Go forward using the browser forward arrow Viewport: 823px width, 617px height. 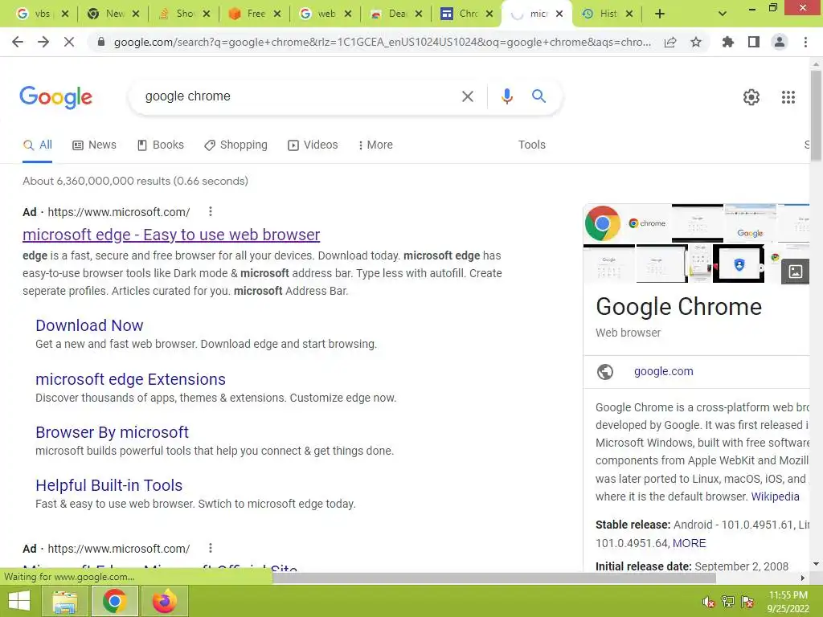[43, 42]
